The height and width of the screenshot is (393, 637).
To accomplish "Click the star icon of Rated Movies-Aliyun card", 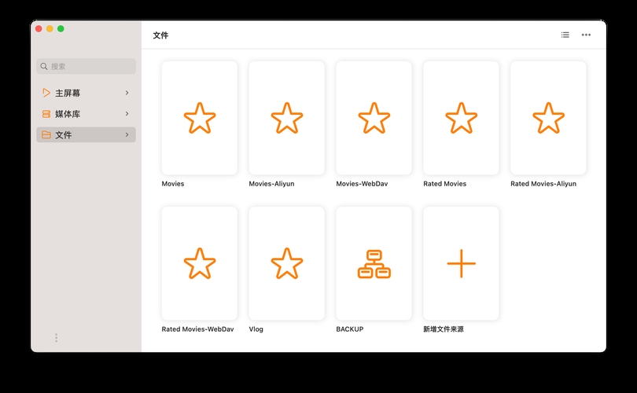I will pos(548,118).
